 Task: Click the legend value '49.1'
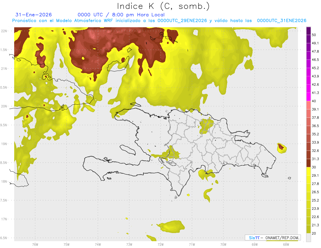[315, 43]
